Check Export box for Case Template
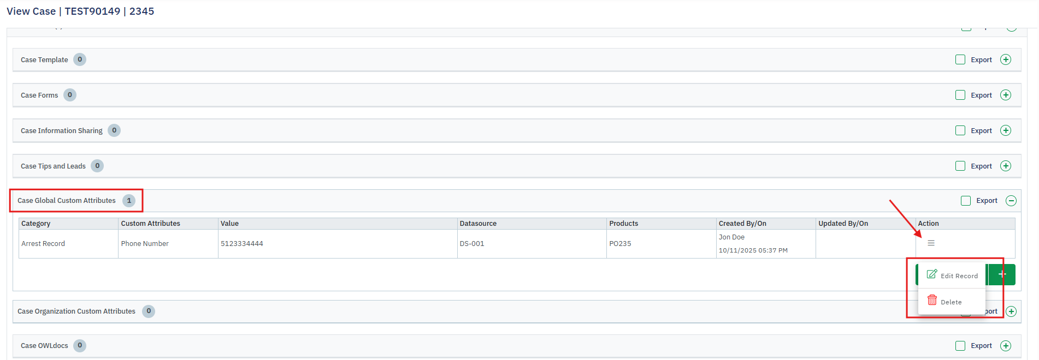 pyautogui.click(x=960, y=60)
